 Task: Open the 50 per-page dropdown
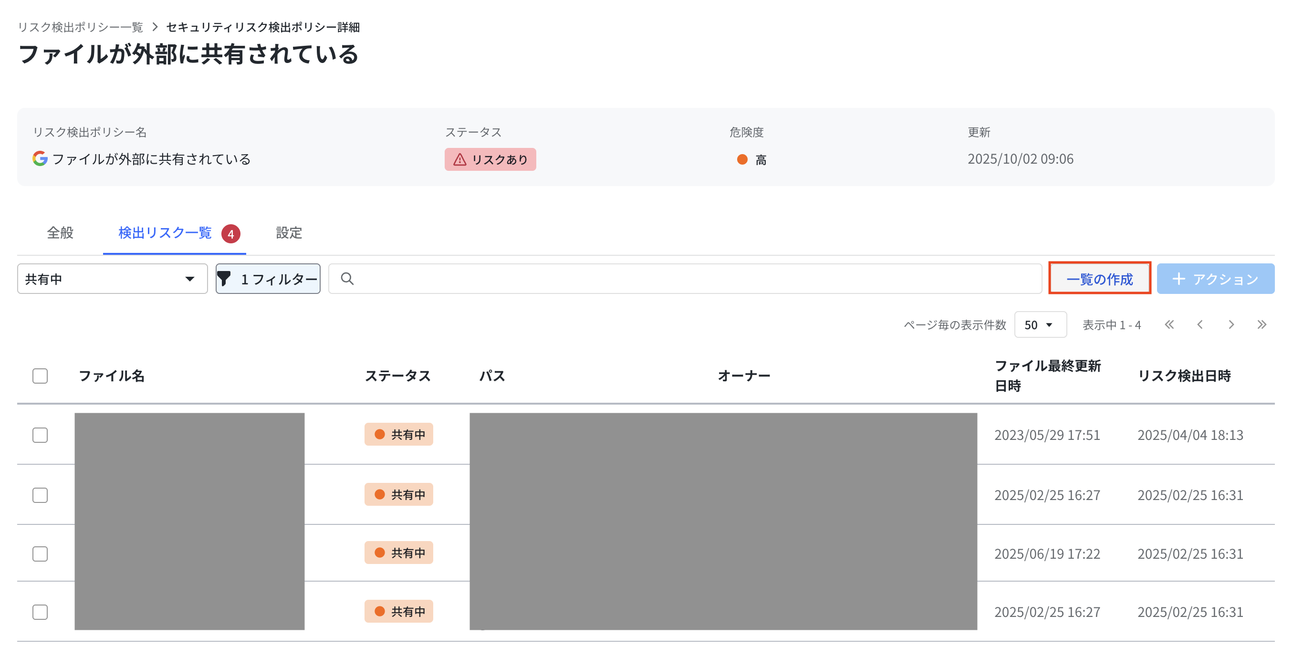coord(1041,324)
